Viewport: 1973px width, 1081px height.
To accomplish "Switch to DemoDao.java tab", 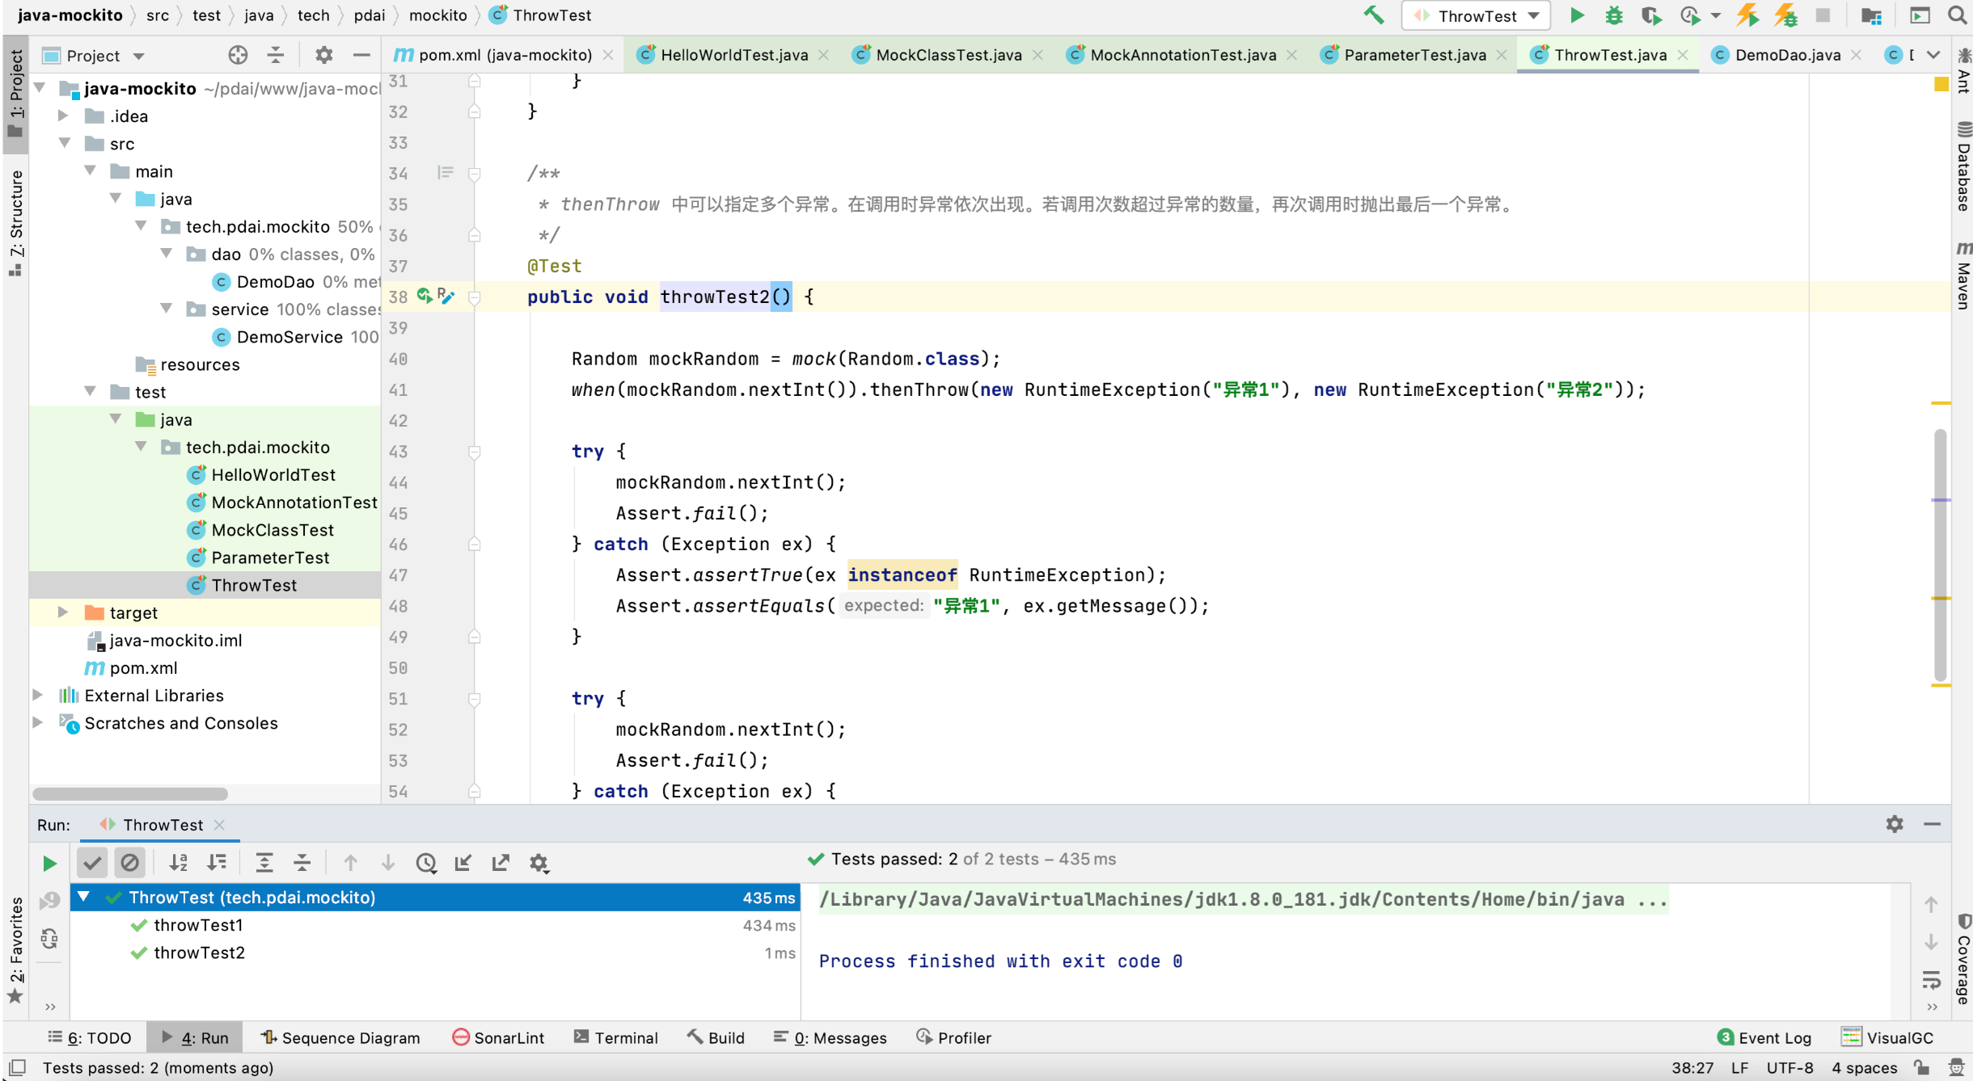I will (x=1787, y=55).
